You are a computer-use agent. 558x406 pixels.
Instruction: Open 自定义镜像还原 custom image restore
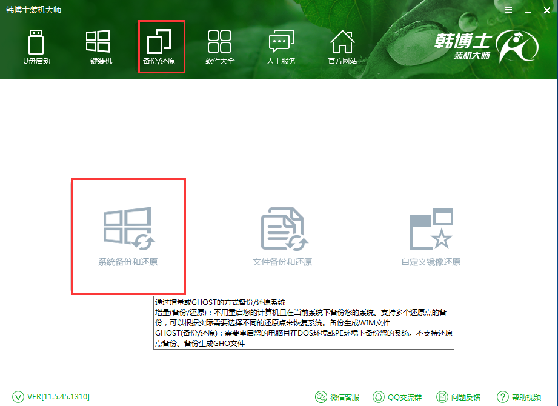click(430, 235)
